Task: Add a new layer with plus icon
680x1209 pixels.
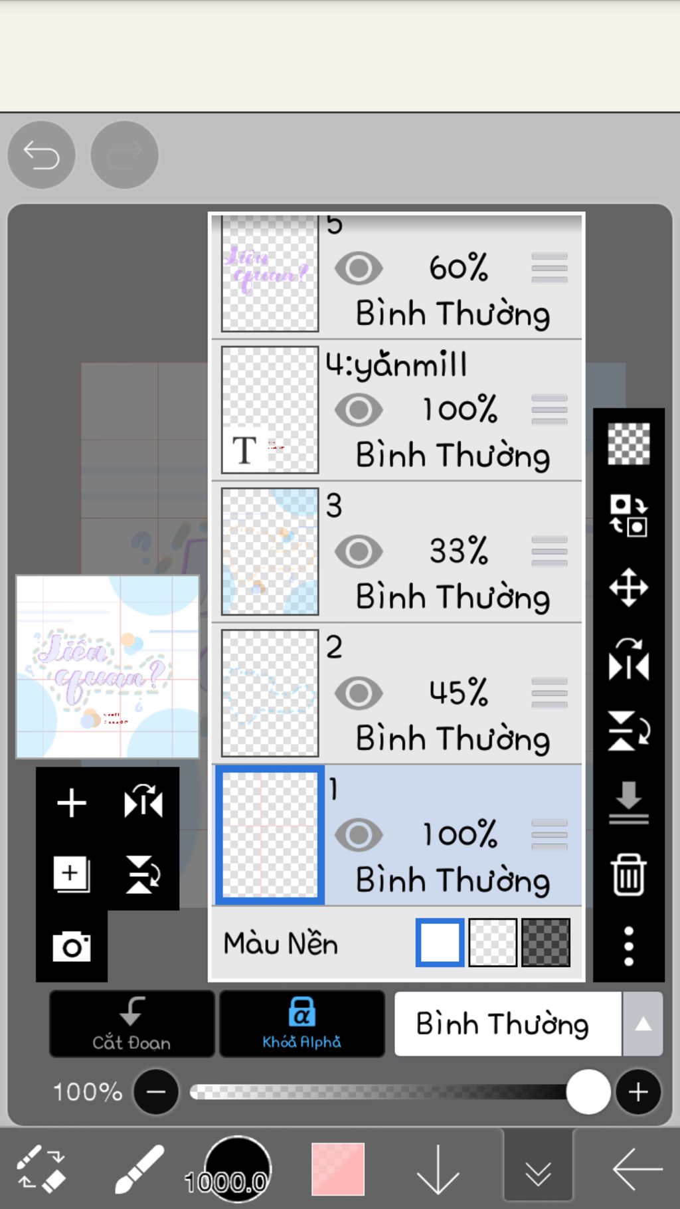Action: 72,803
